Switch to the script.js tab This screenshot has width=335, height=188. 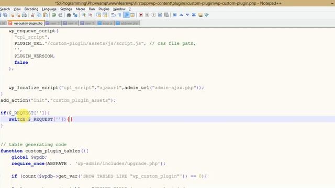[105, 23]
